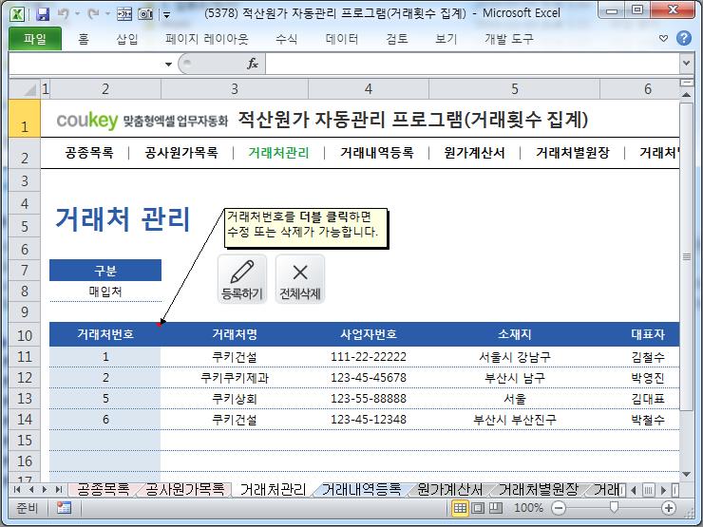Image resolution: width=703 pixels, height=527 pixels.
Task: Click the 거래처별원장 navigation link
Action: pos(573,153)
